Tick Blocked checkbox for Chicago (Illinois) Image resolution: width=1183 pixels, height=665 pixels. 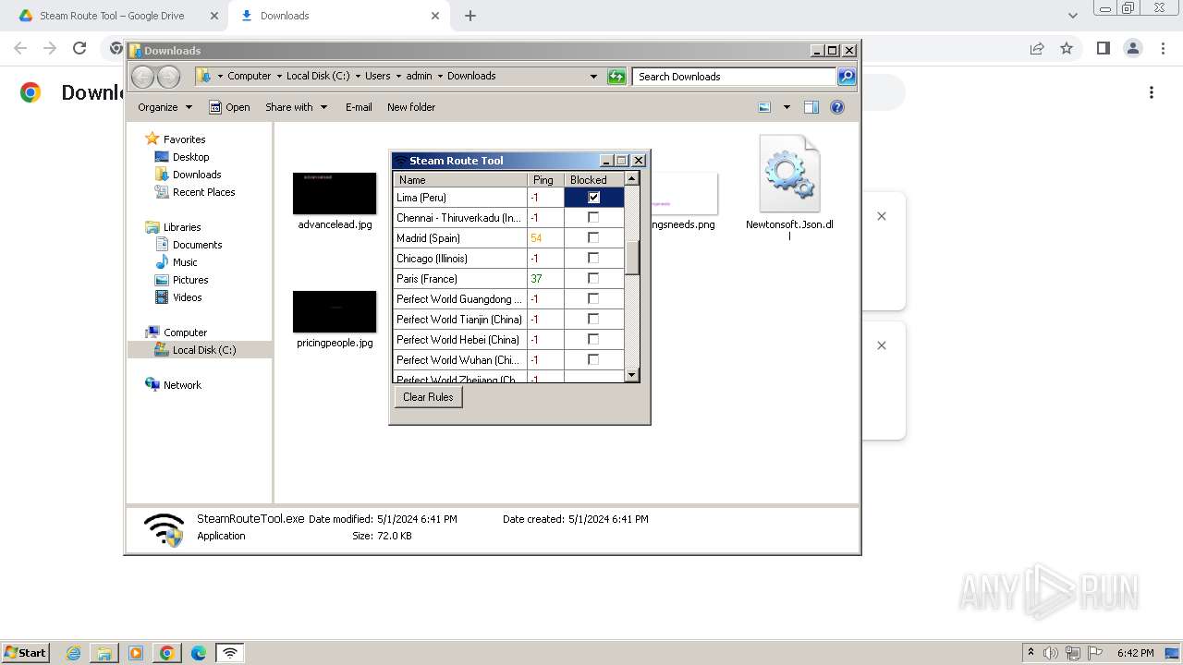pos(593,258)
